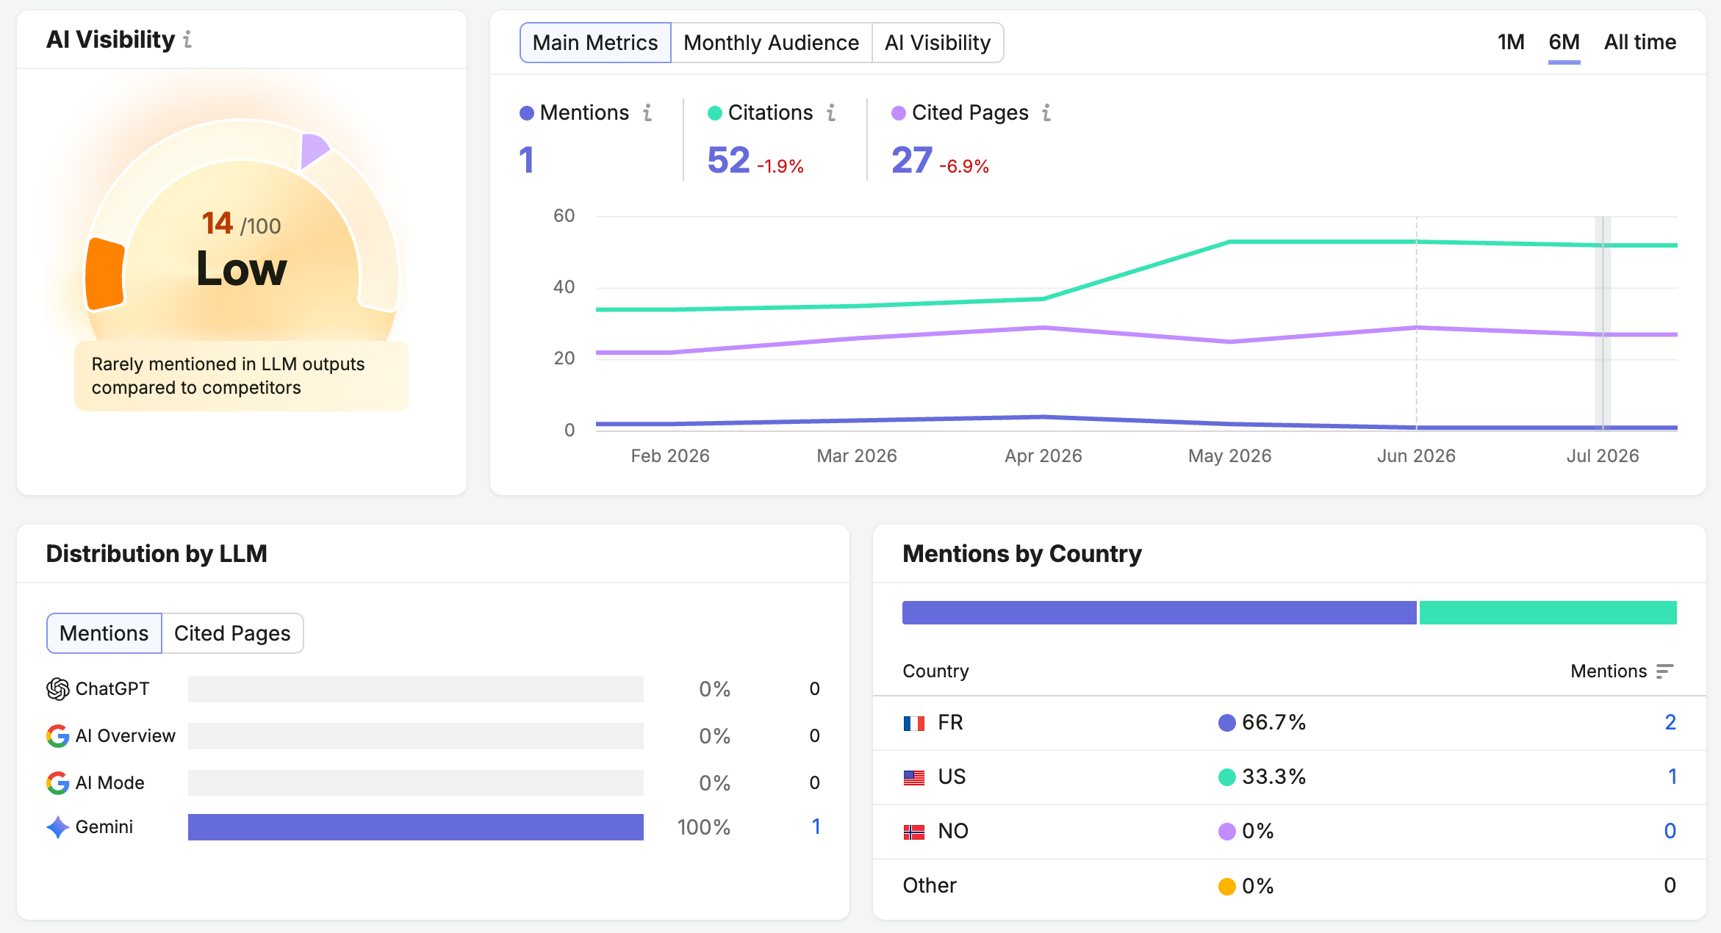This screenshot has height=933, width=1721.
Task: Click the AI Overview row label
Action: point(125,736)
